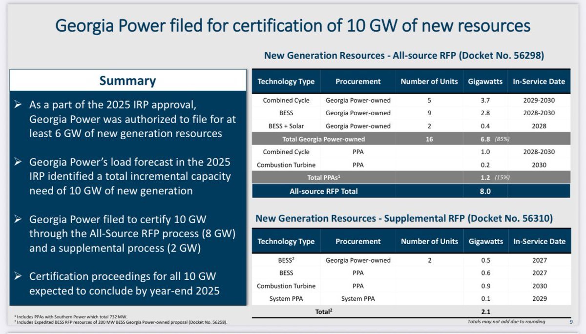Select the Total Georgia Power-owned label
This screenshot has width=586, height=334.
tap(324, 139)
